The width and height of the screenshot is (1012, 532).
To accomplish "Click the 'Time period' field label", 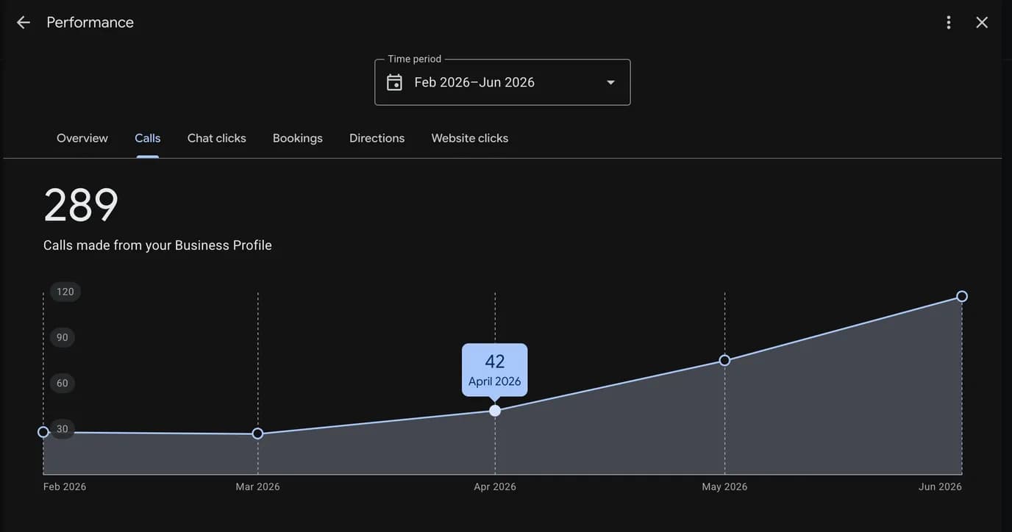I will coord(415,59).
